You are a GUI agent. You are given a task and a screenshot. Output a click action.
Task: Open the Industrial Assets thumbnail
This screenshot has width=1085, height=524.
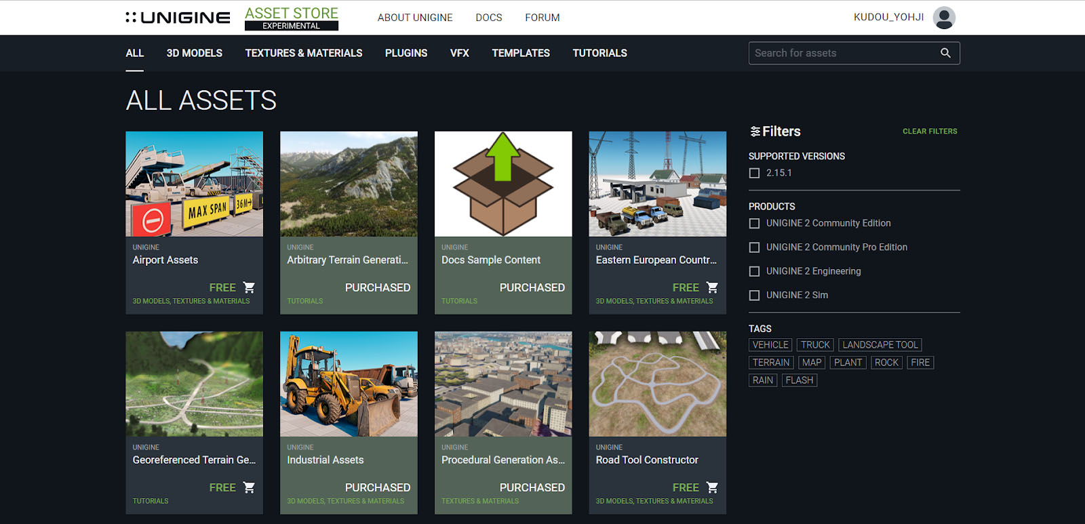click(x=349, y=384)
